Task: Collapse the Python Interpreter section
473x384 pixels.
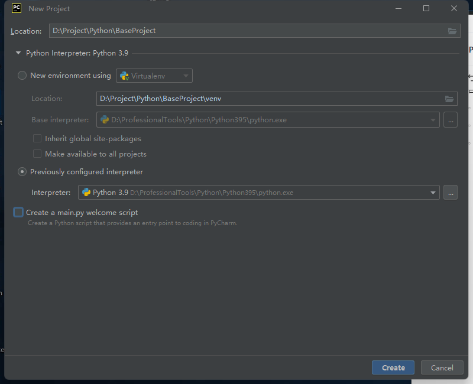Action: coord(18,53)
